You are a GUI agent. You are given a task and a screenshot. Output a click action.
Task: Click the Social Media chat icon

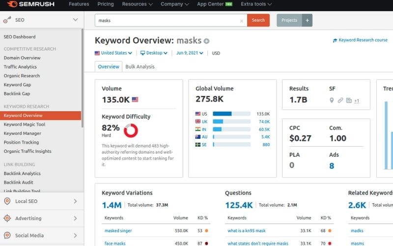tap(7, 235)
